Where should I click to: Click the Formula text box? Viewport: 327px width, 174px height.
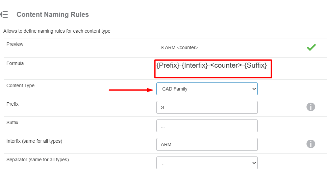(213, 69)
